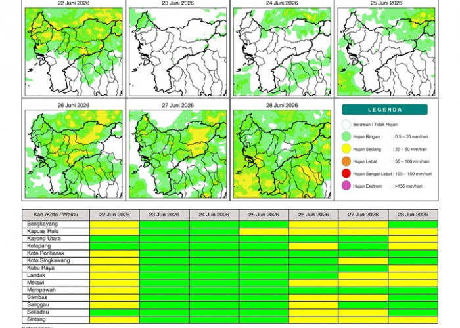Click the 28 Juni 2026 rainfall map

[282, 154]
